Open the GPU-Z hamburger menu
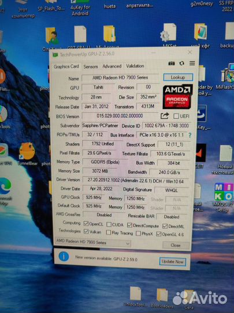234x313 pixels. (x=192, y=63)
